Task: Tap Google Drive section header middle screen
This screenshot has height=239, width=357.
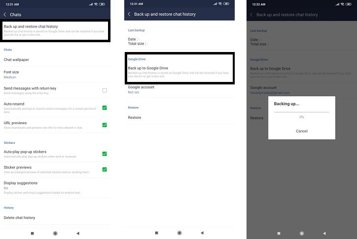Action: click(137, 59)
